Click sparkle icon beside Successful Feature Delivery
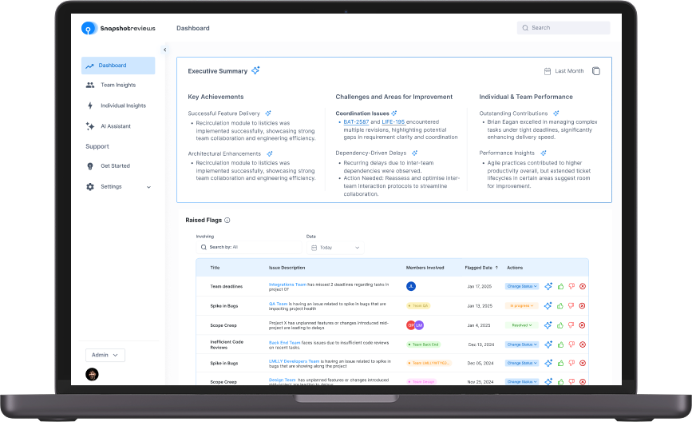 pos(268,113)
